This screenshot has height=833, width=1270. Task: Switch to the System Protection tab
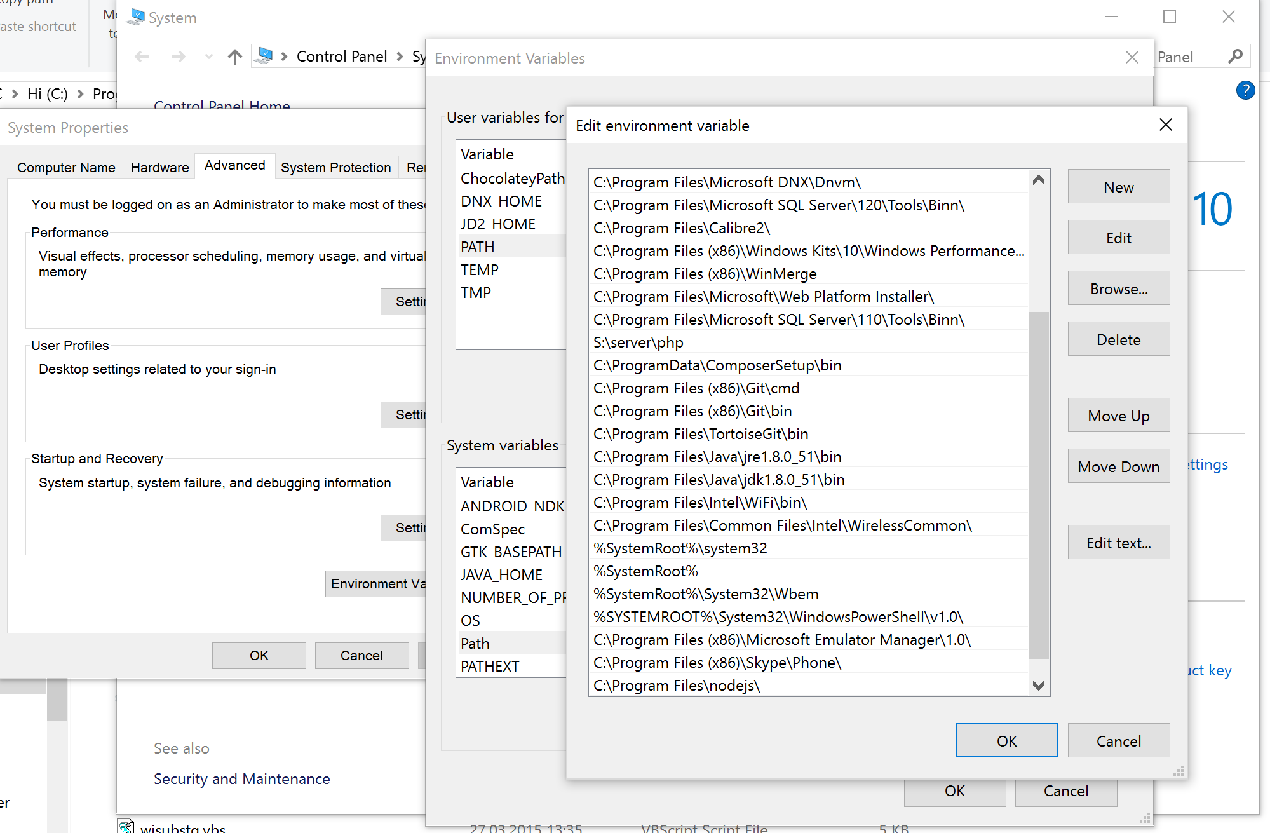point(335,167)
